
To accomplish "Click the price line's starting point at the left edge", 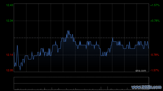I will pyautogui.click(x=14, y=52).
